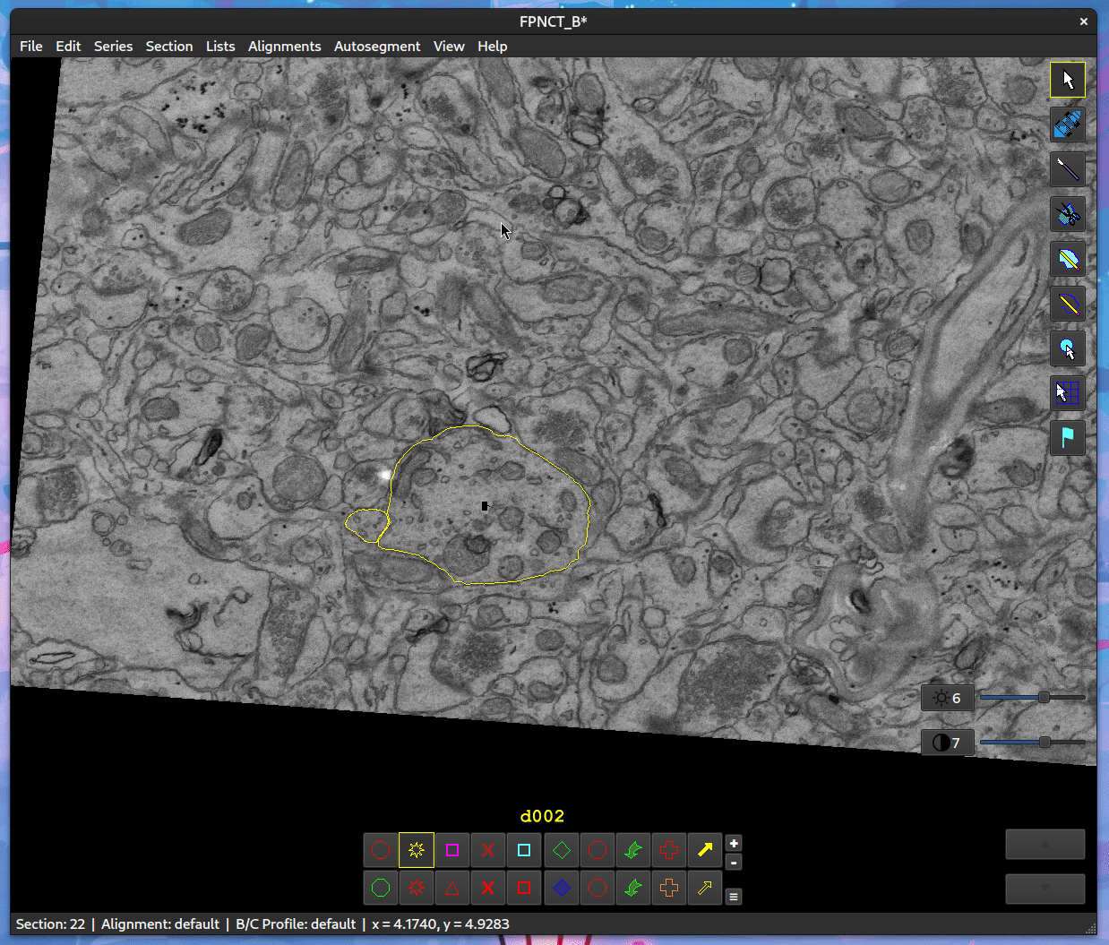The height and width of the screenshot is (945, 1109).
Task: Select the Grid tool
Action: tap(1067, 393)
